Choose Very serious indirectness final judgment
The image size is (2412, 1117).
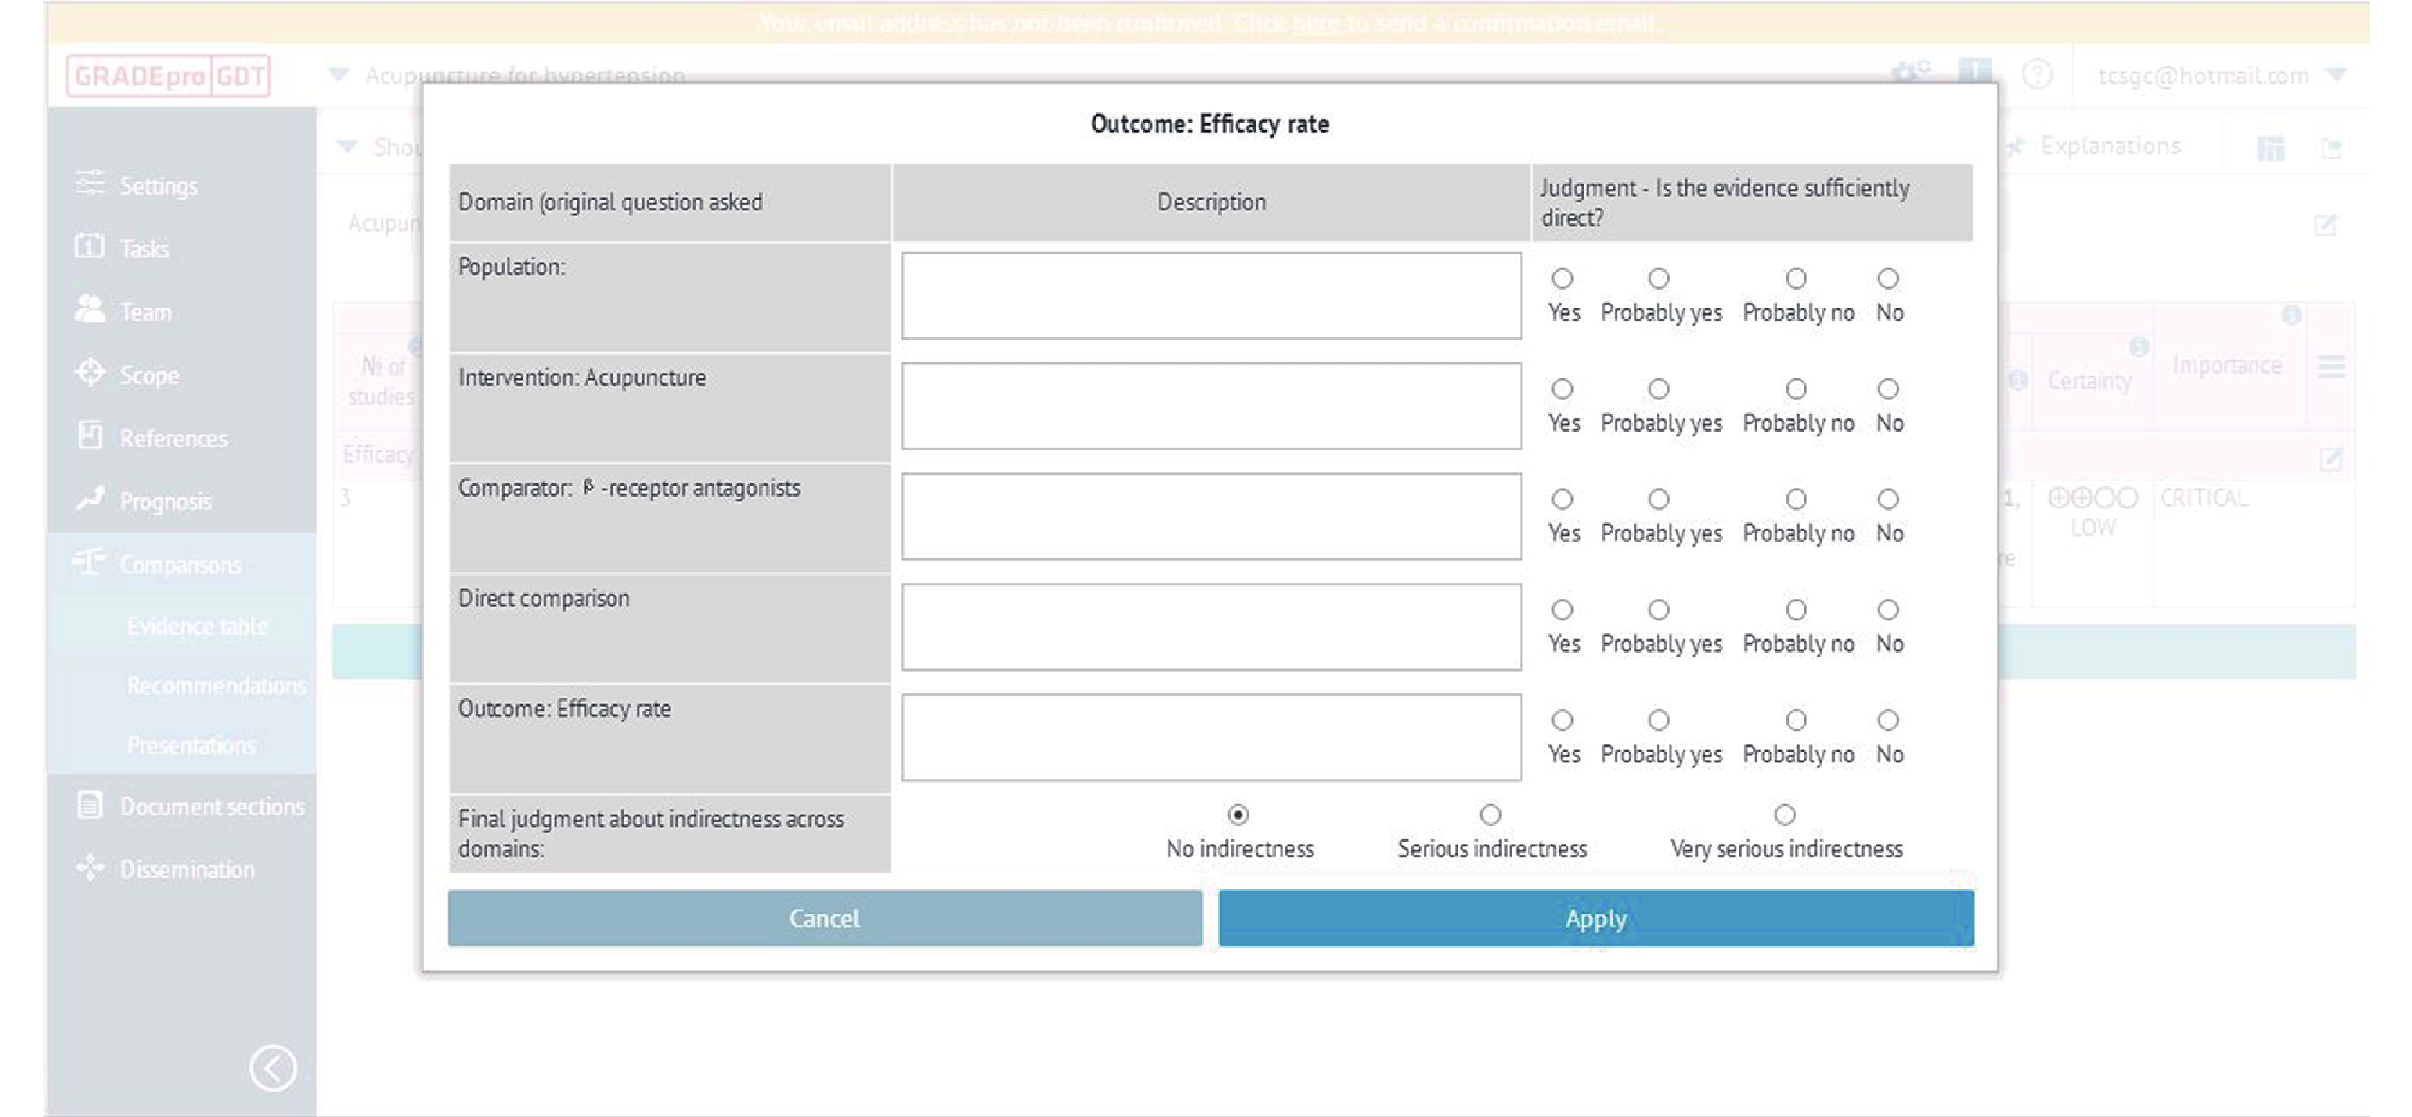[x=1785, y=814]
